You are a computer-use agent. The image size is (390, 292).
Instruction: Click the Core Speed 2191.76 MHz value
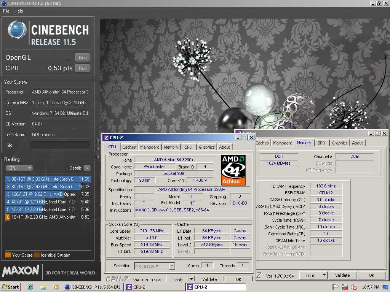pyautogui.click(x=152, y=231)
